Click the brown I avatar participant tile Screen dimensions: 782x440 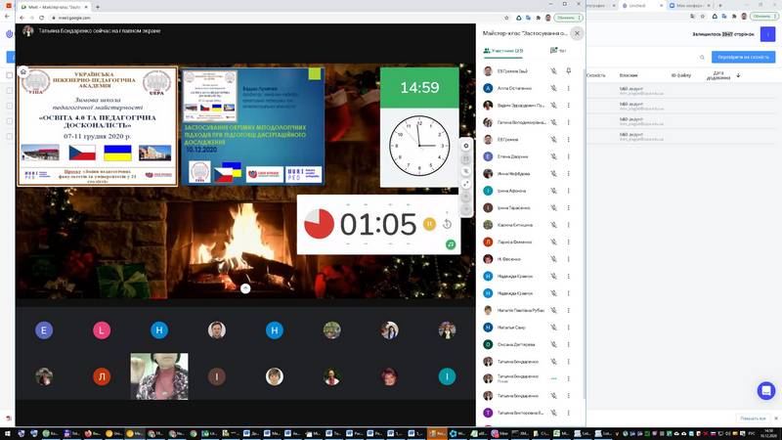[x=216, y=376]
